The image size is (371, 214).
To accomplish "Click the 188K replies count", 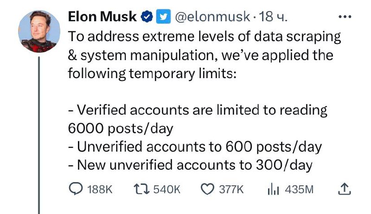I will point(100,189).
